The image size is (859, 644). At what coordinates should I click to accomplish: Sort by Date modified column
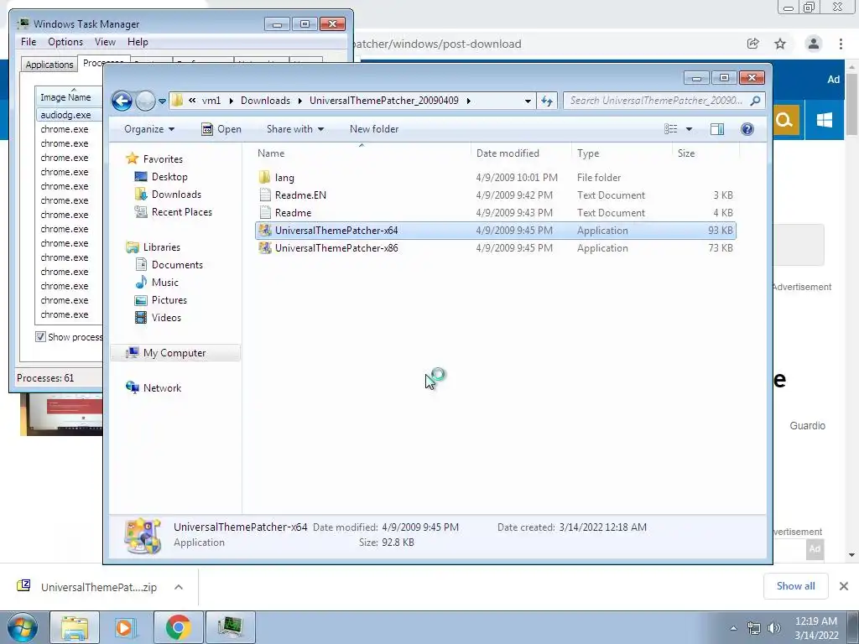click(x=520, y=153)
